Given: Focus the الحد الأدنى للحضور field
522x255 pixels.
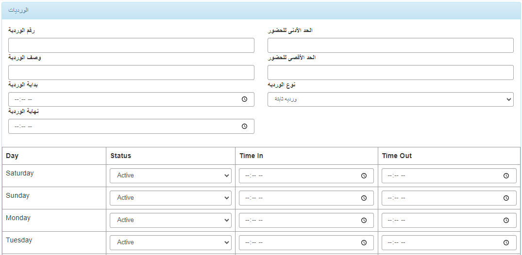Looking at the screenshot, I should coord(390,45).
